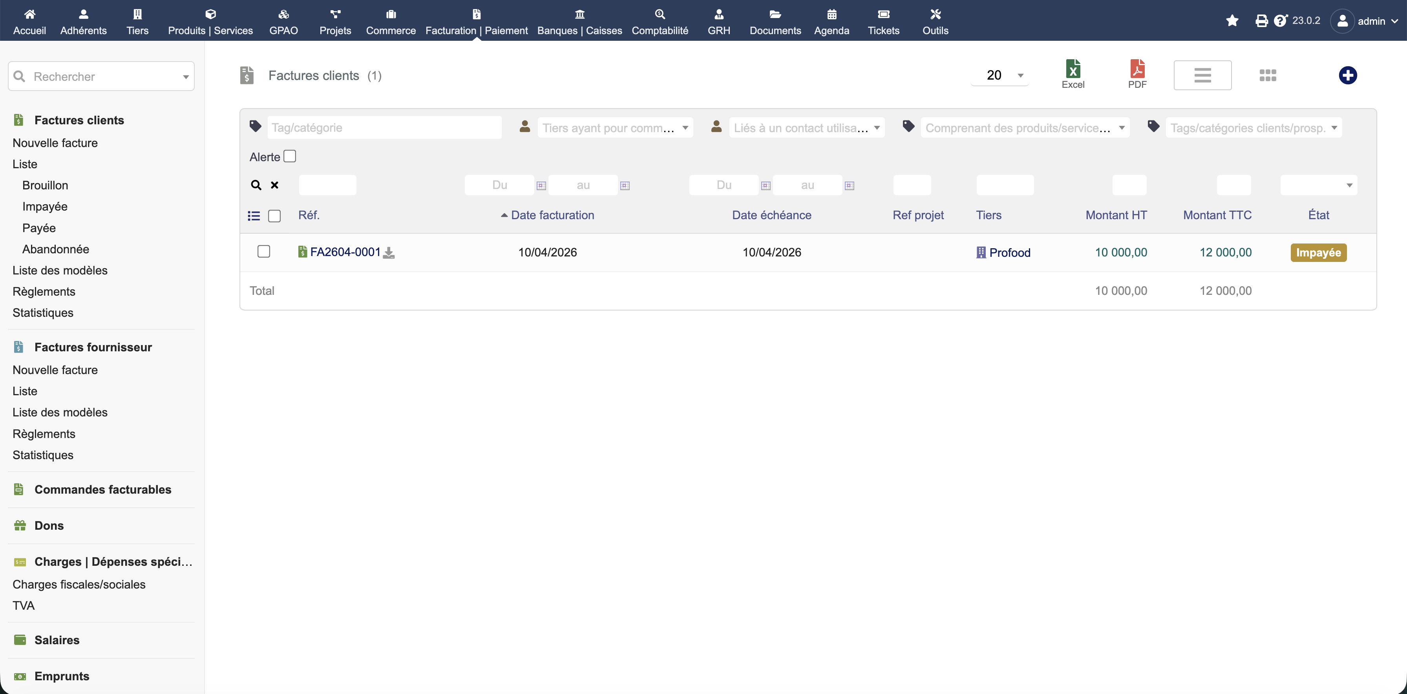Click the print icon in the top bar

click(1261, 21)
